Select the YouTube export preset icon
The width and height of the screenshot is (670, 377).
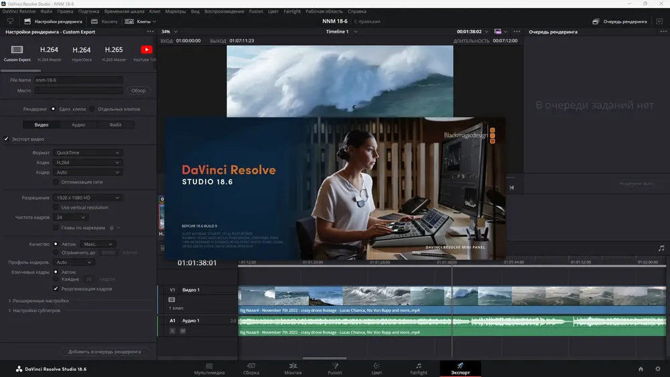click(x=146, y=50)
